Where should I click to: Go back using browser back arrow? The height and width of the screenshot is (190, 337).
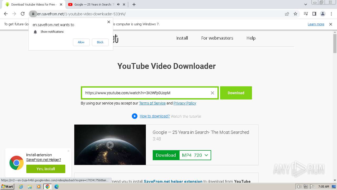point(6,14)
